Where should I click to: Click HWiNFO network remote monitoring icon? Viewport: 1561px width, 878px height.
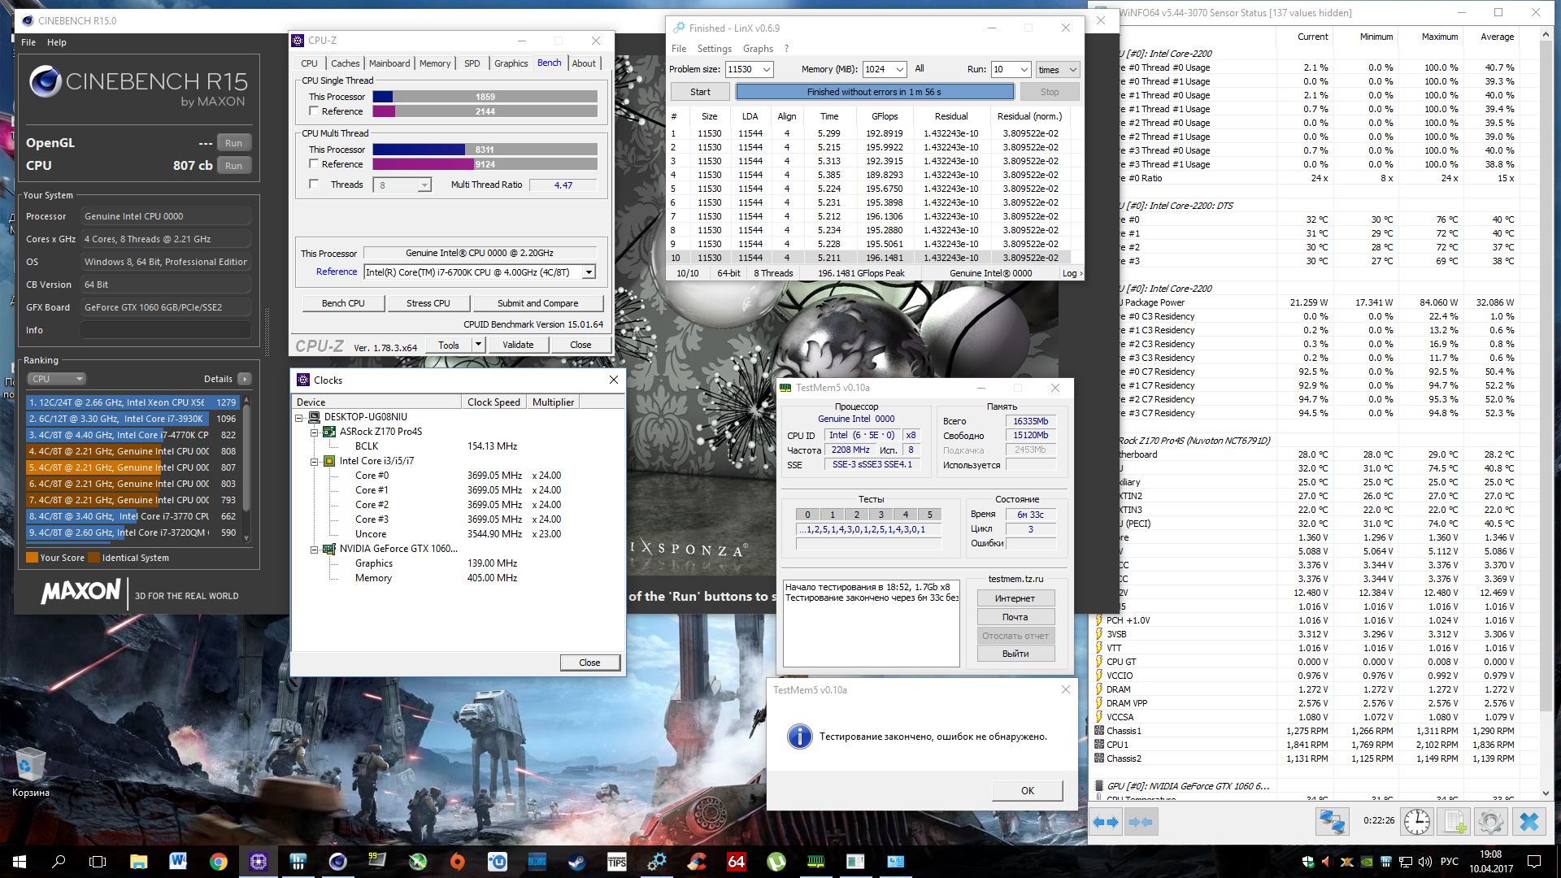(x=1332, y=822)
